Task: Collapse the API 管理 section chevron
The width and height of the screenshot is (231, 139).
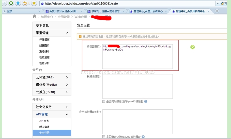Action: pos(67,114)
